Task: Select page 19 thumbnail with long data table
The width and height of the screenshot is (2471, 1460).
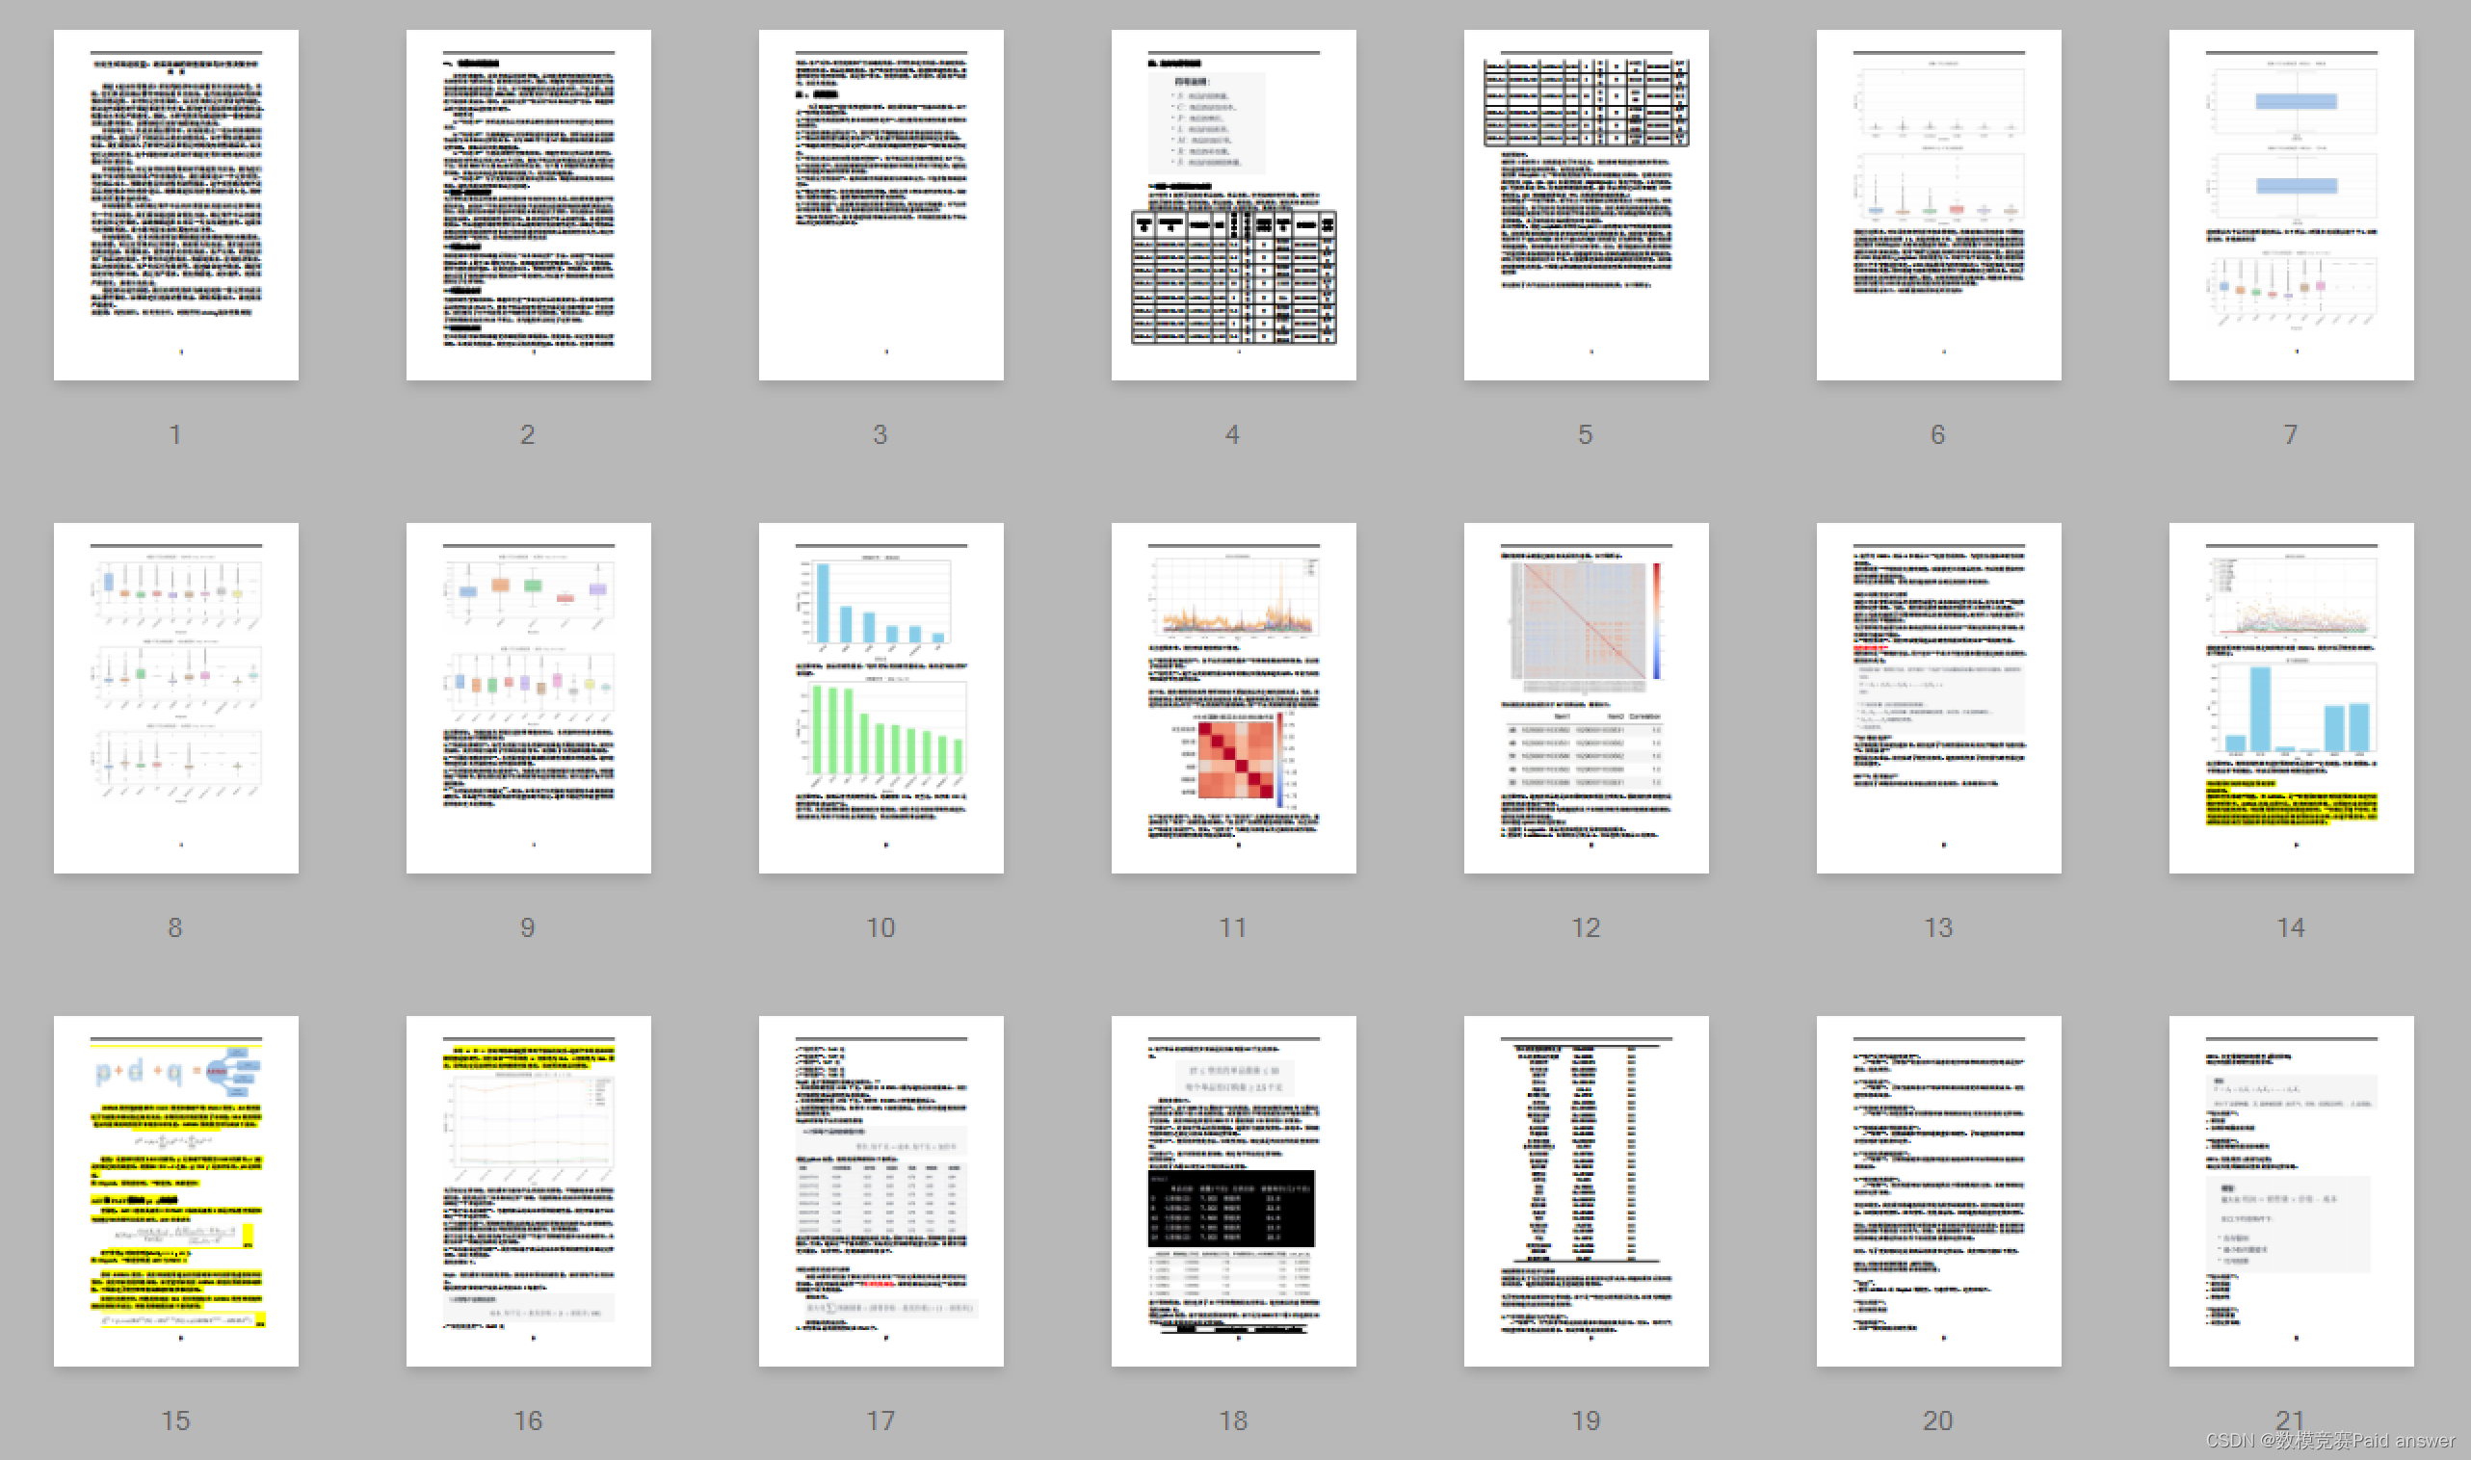Action: coord(1586,1190)
